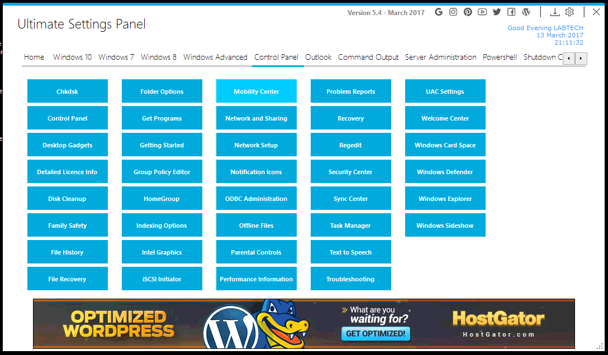Switch to the Windows 10 tab
This screenshot has width=608, height=355.
[x=72, y=57]
